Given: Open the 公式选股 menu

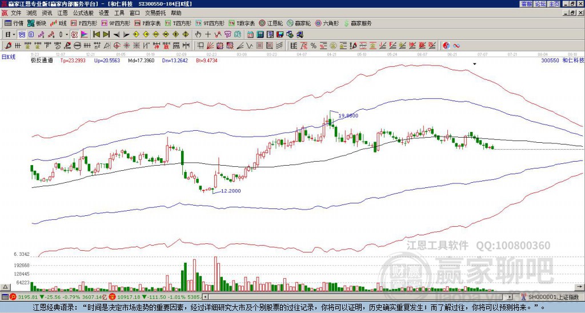Looking at the screenshot, I should 83,13.
